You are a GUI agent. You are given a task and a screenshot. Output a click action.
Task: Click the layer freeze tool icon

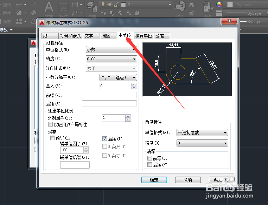coord(120,13)
